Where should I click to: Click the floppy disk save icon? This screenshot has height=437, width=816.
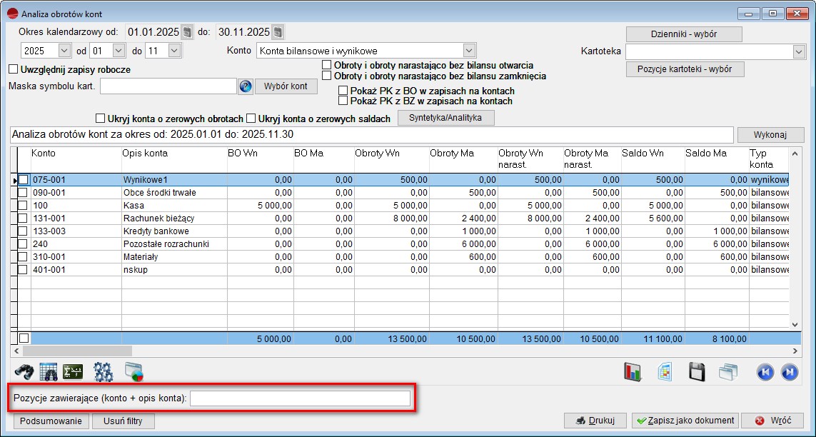click(x=697, y=371)
